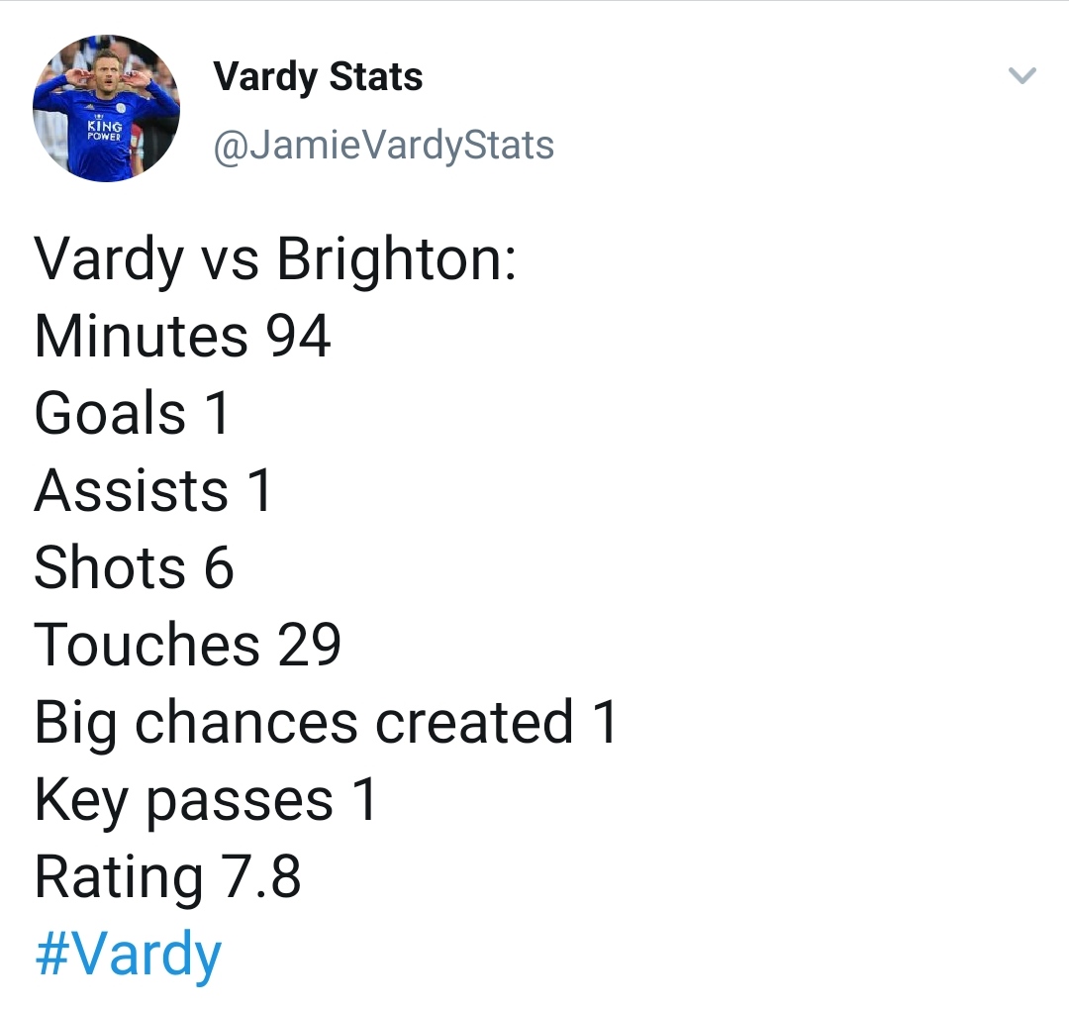Select the 'Touches 29' line
The image size is (1069, 1011).
pos(187,645)
